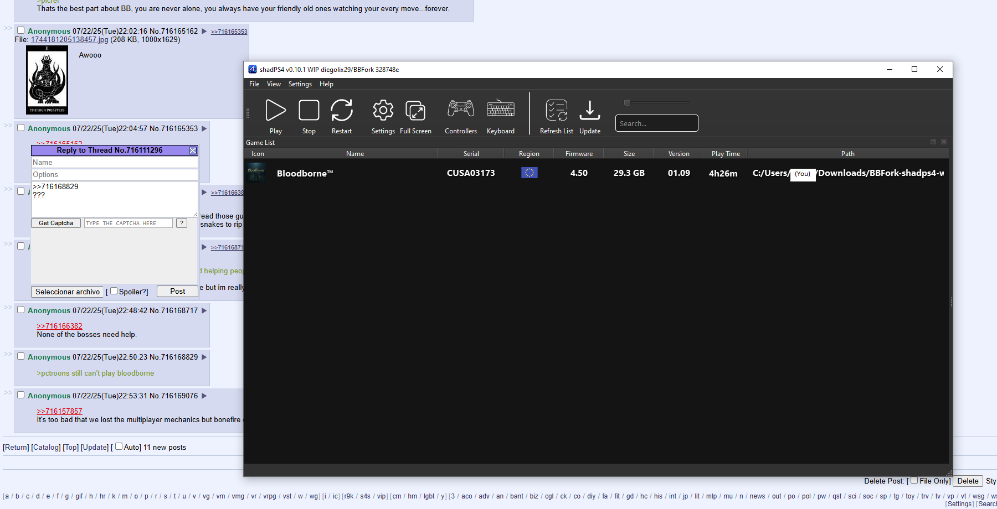Click the Play icon in shadPS4 toolbar

pyautogui.click(x=276, y=110)
